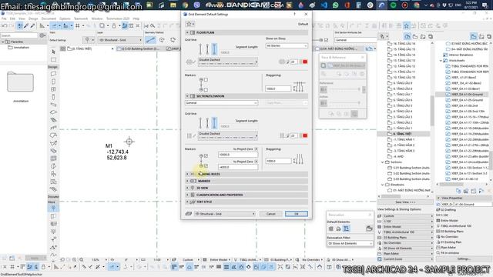Uncheck bottom marker checkbox in Section/Elevation
Image resolution: width=493 pixels, height=277 pixels.
point(206,165)
